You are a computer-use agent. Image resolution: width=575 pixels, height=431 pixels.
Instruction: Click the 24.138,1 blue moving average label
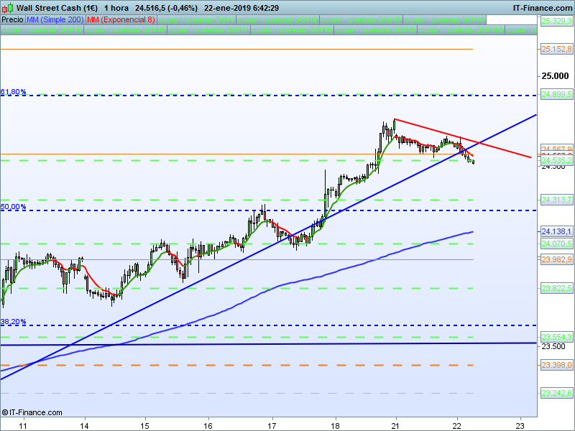click(x=556, y=231)
